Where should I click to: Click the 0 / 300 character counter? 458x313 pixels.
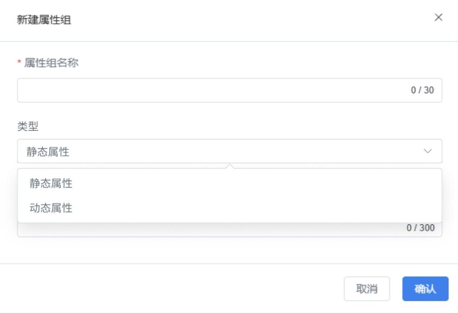pyautogui.click(x=420, y=228)
